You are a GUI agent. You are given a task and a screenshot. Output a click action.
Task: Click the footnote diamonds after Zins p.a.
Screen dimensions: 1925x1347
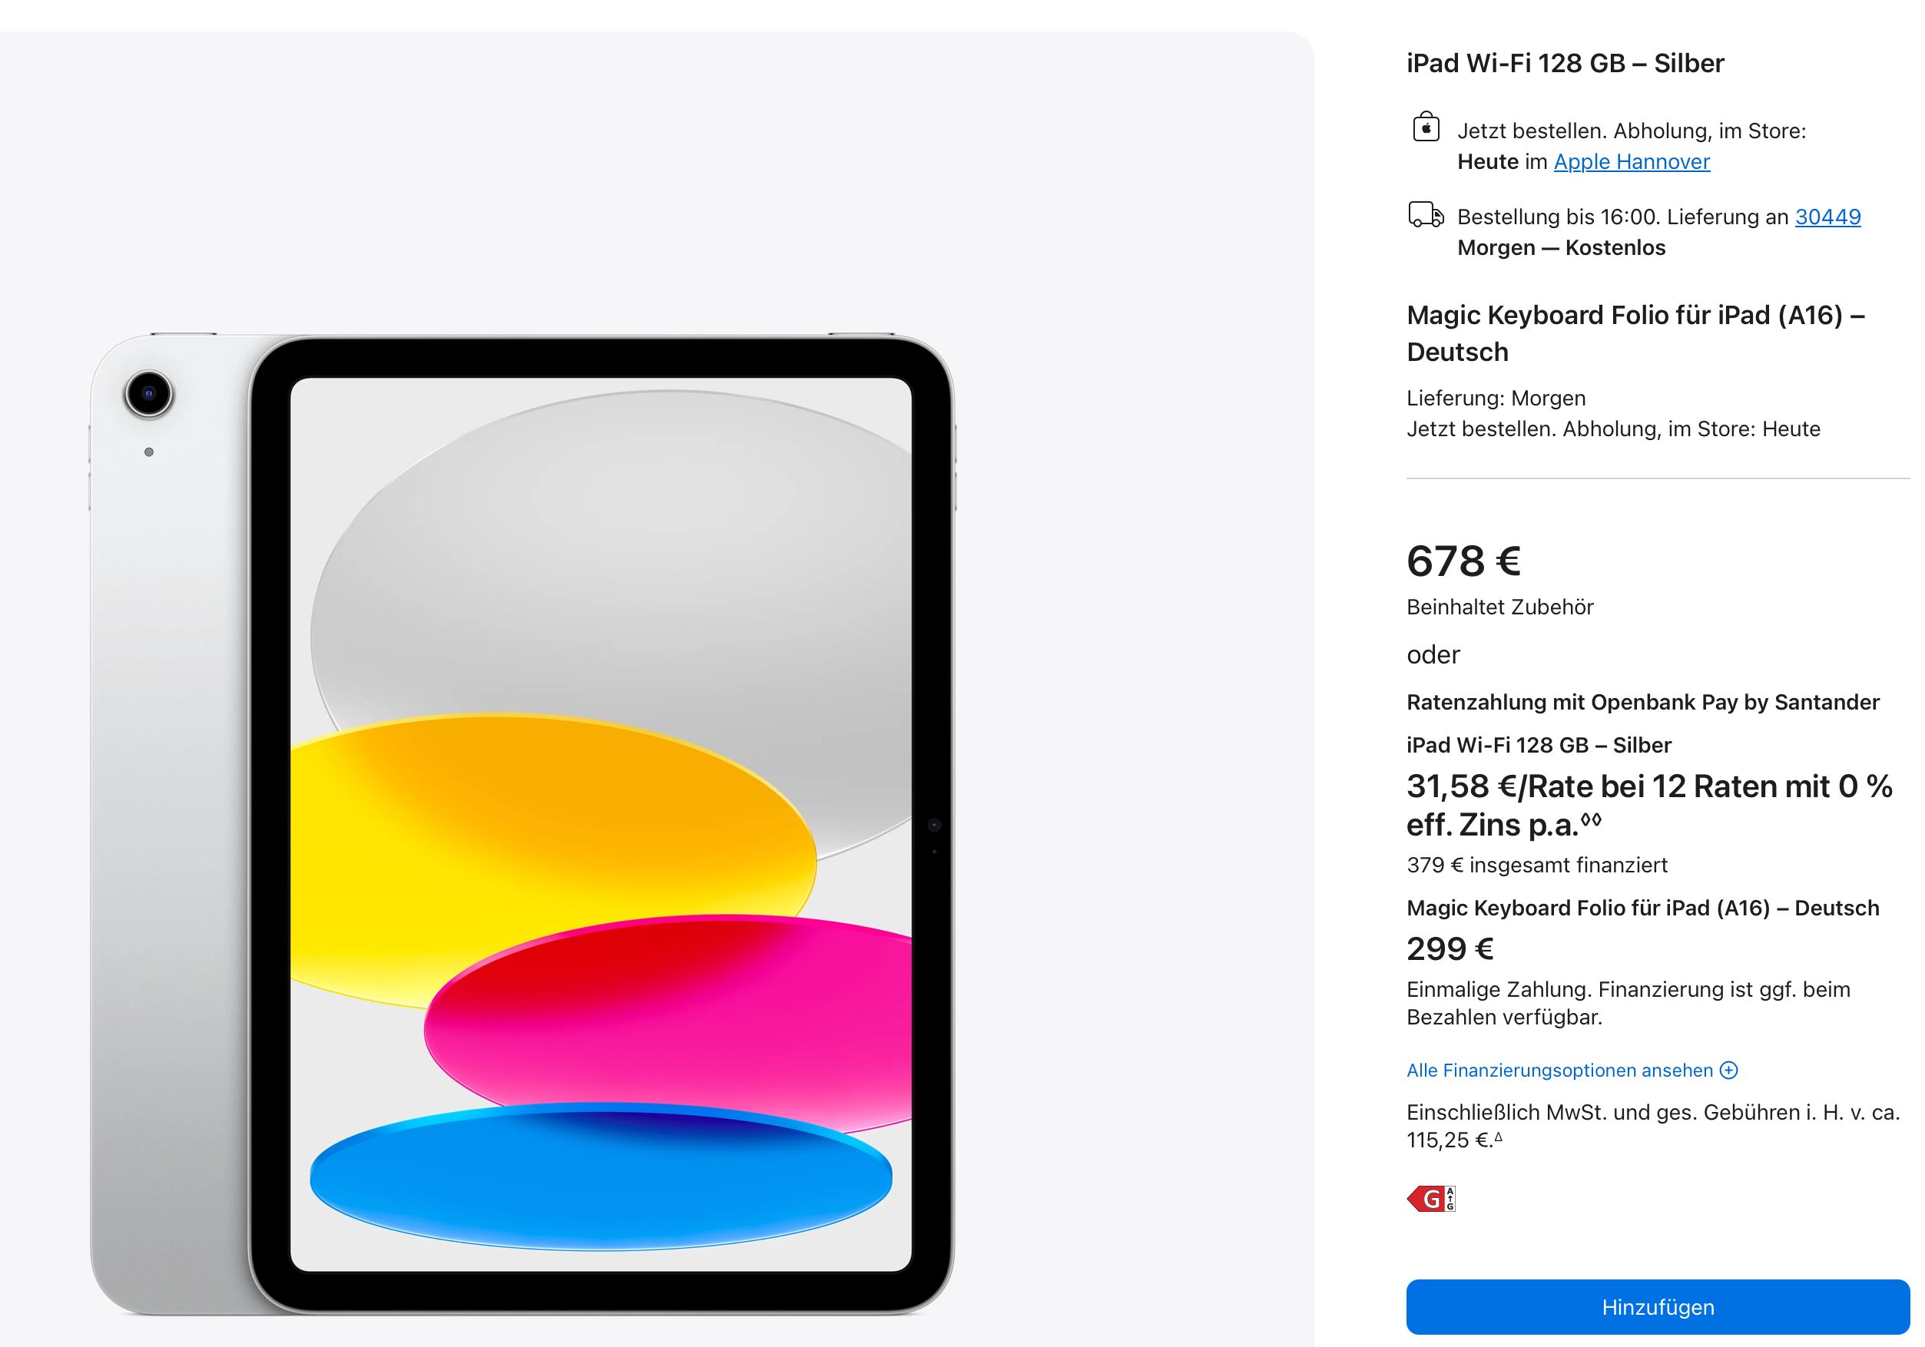pyautogui.click(x=1591, y=819)
